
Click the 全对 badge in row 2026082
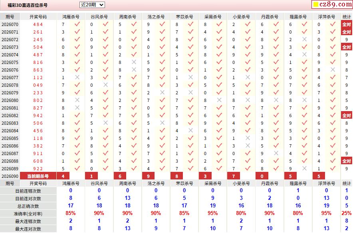347,116
